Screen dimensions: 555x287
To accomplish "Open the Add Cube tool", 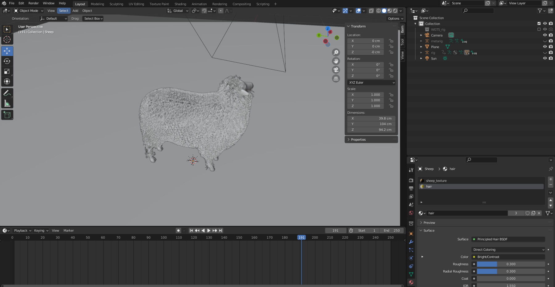I will pos(7,115).
